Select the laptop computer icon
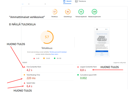130x100 pixels. (x=76, y=1)
